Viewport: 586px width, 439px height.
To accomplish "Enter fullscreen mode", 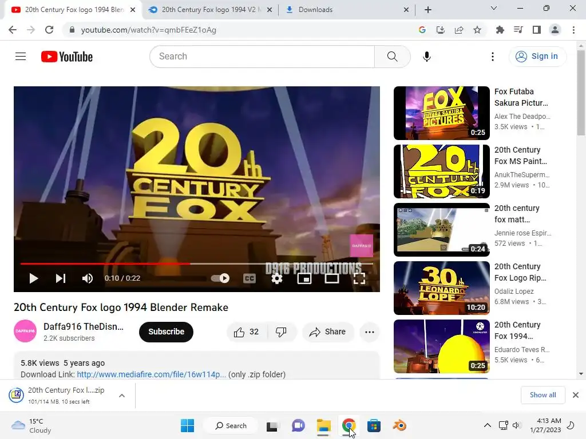I will (359, 278).
